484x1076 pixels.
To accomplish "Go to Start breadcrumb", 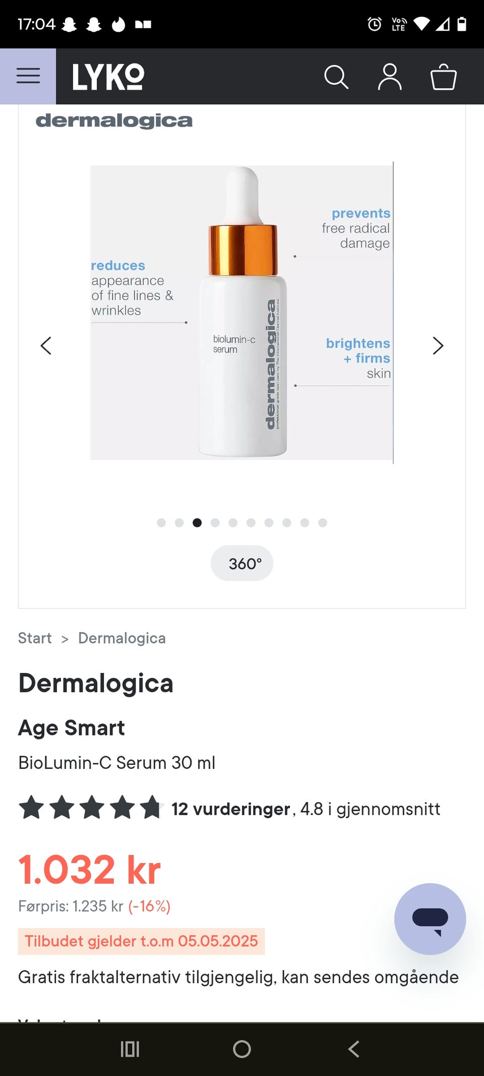I will 35,638.
